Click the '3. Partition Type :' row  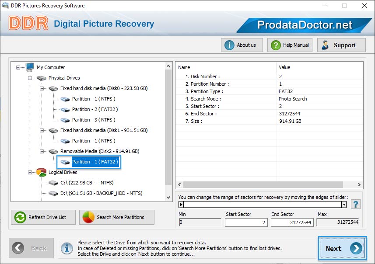point(269,91)
